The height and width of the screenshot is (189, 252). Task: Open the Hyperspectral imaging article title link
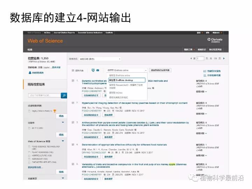[135, 103]
